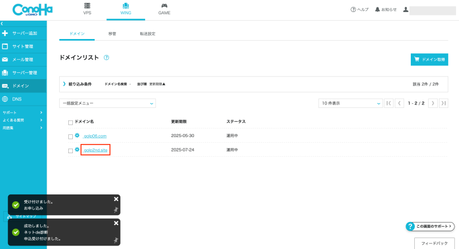
Task: Pin the 成功しました notification
Action: pos(116,240)
